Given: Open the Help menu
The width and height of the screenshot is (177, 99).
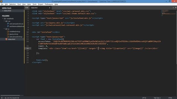Looking at the screenshot, I should pos(56,4).
